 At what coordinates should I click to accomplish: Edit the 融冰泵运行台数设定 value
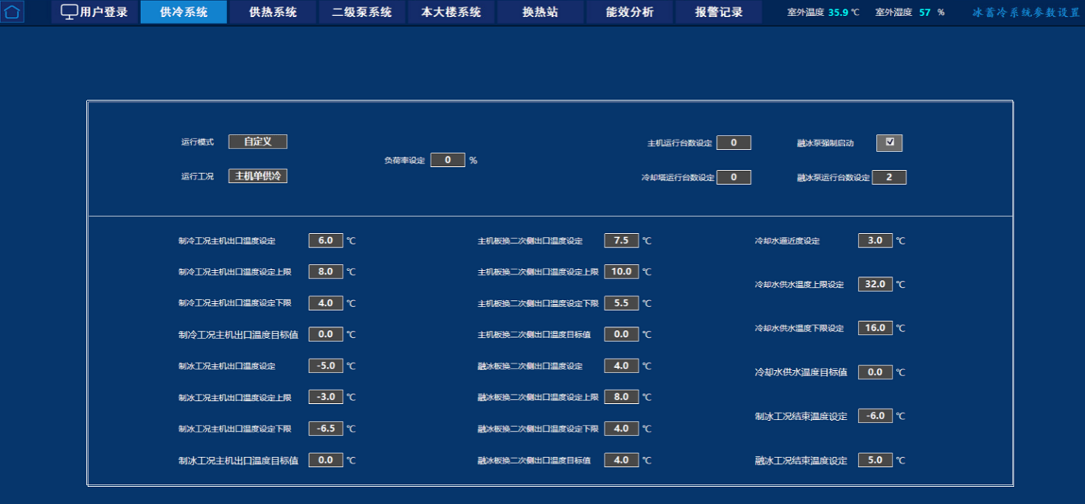(x=889, y=177)
